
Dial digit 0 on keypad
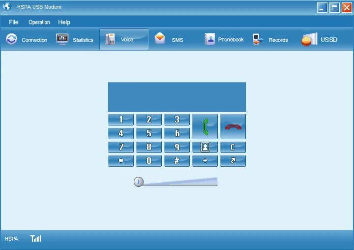149,161
